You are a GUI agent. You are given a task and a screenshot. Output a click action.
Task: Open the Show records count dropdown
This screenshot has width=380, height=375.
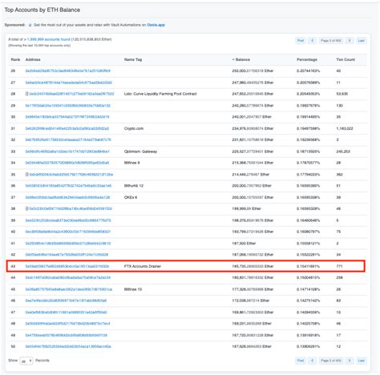tap(26, 361)
